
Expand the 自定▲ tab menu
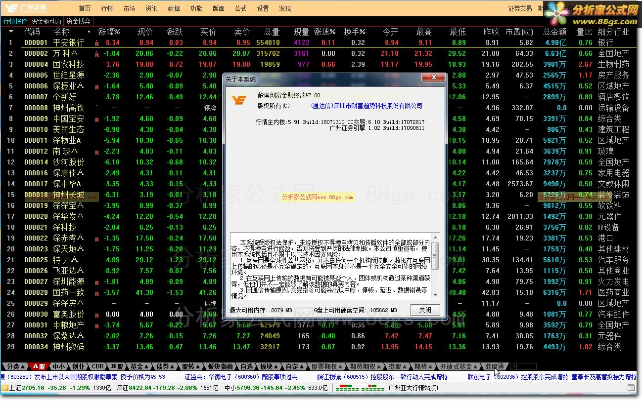click(x=295, y=366)
